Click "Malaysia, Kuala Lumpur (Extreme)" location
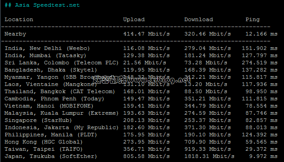 click(x=62, y=113)
